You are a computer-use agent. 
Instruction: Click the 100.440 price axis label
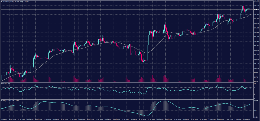point(256,59)
